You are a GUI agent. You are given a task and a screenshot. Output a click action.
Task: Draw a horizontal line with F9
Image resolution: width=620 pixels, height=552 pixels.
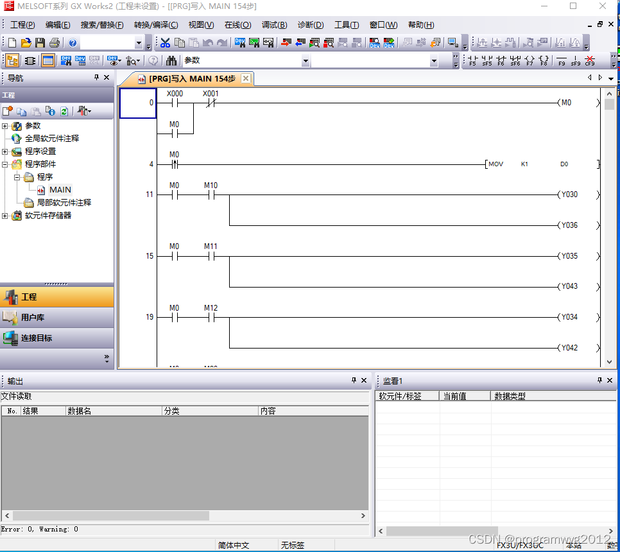coord(562,60)
